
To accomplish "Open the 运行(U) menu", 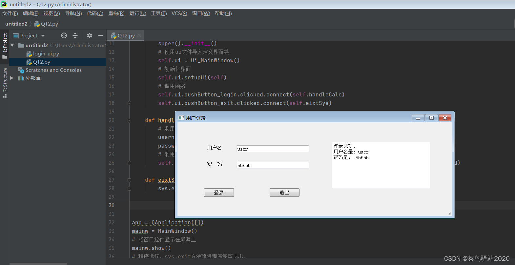I will 138,13.
